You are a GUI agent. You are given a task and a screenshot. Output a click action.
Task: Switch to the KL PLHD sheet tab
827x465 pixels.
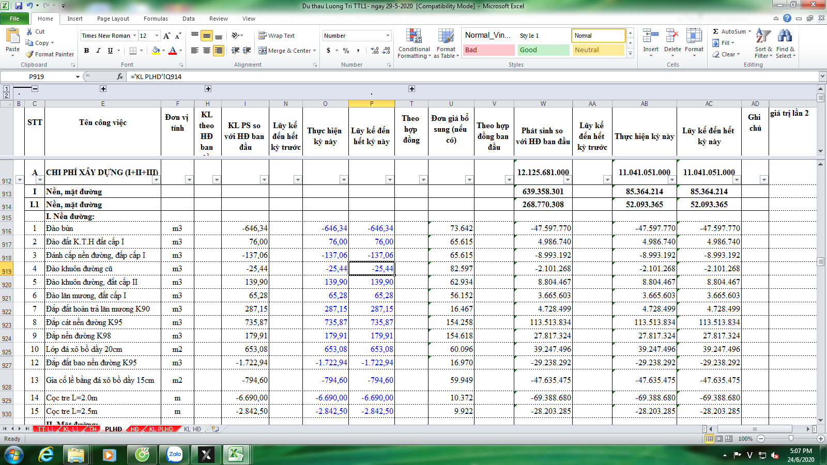point(161,429)
